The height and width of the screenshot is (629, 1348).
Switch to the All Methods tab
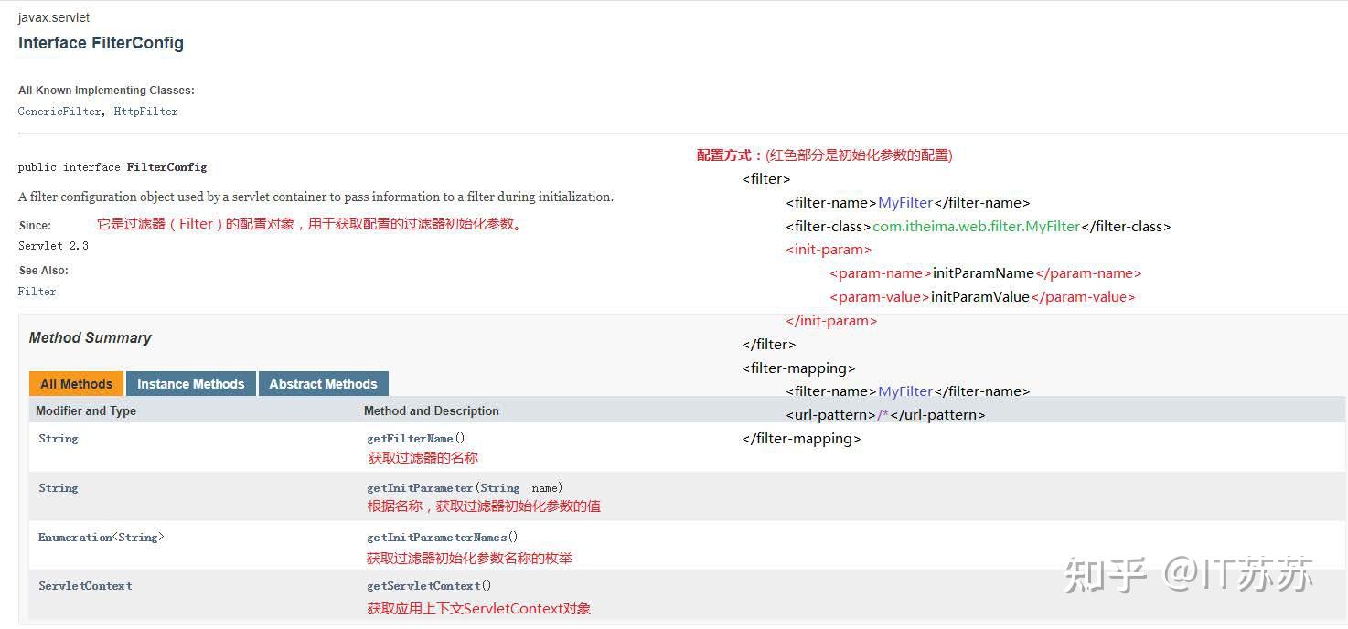(x=75, y=383)
